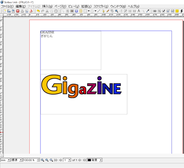The width and height of the screenshot is (184, 168).
Task: Open the 編集(E) menu
Action: (21, 6)
